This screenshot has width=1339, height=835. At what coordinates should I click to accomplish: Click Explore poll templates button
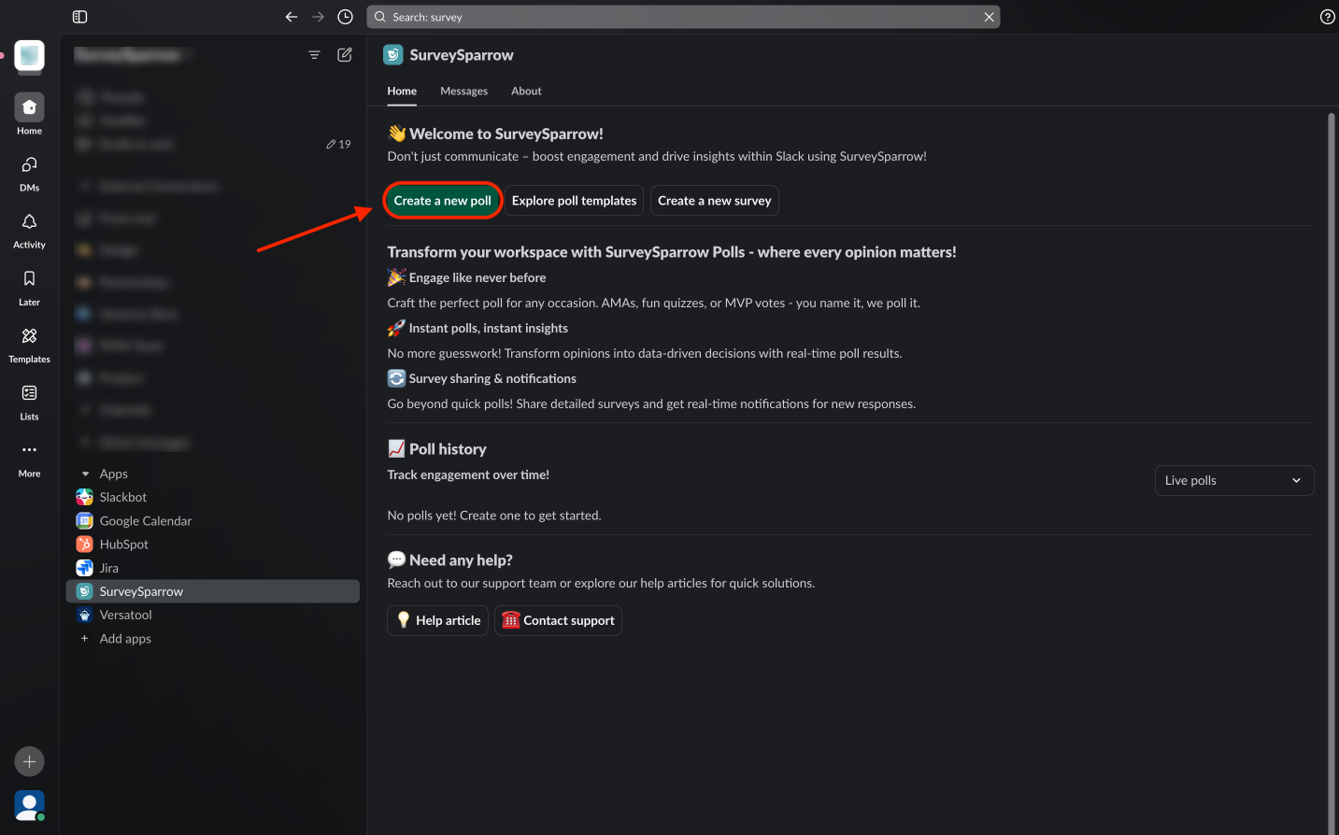pyautogui.click(x=574, y=201)
